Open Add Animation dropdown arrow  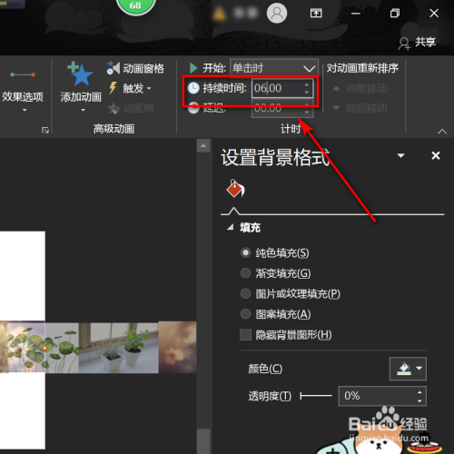click(83, 110)
